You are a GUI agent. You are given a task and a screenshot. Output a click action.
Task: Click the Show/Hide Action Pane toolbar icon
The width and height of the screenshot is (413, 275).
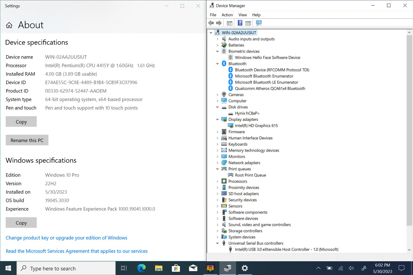(248, 23)
